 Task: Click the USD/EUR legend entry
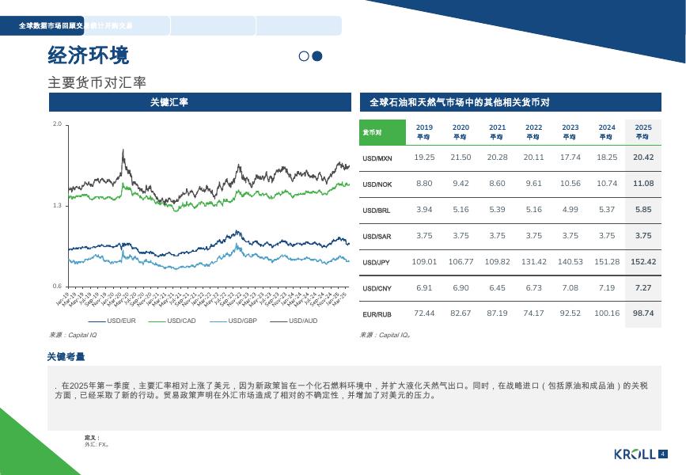(112, 321)
